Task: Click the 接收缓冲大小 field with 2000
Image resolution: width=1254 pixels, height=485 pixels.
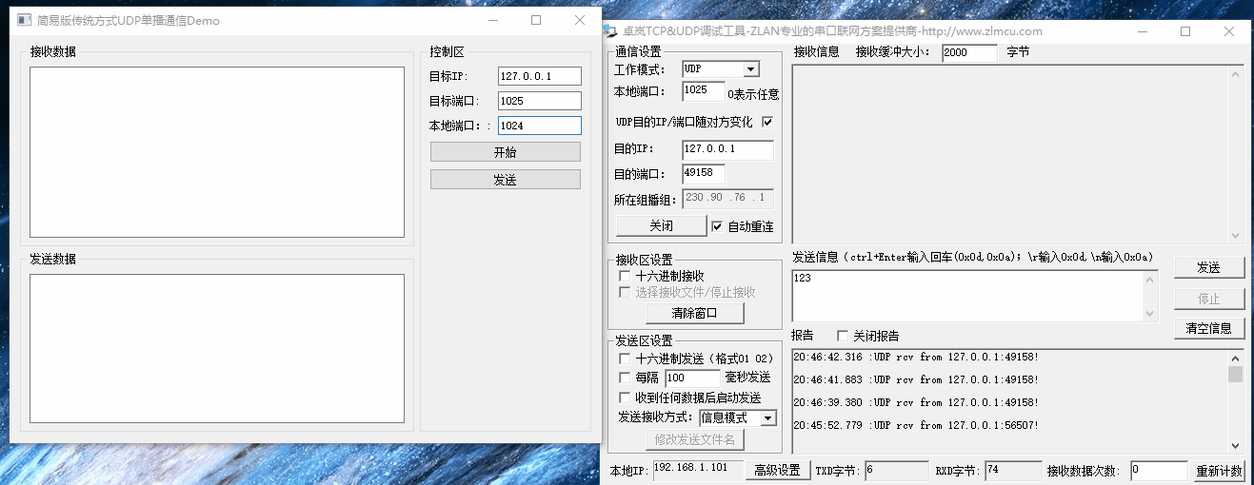Action: (x=969, y=53)
